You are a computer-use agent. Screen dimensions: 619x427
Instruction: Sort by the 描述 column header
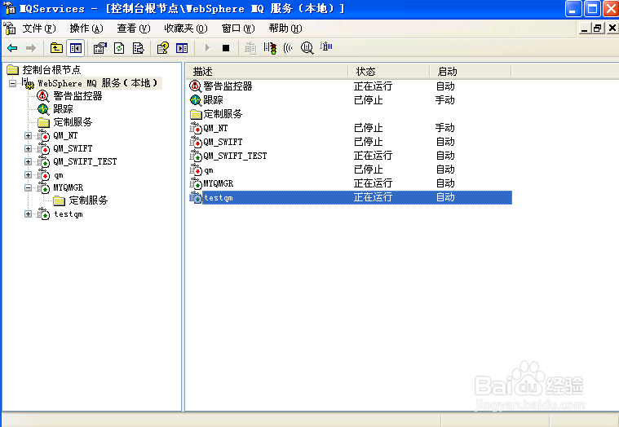click(267, 72)
